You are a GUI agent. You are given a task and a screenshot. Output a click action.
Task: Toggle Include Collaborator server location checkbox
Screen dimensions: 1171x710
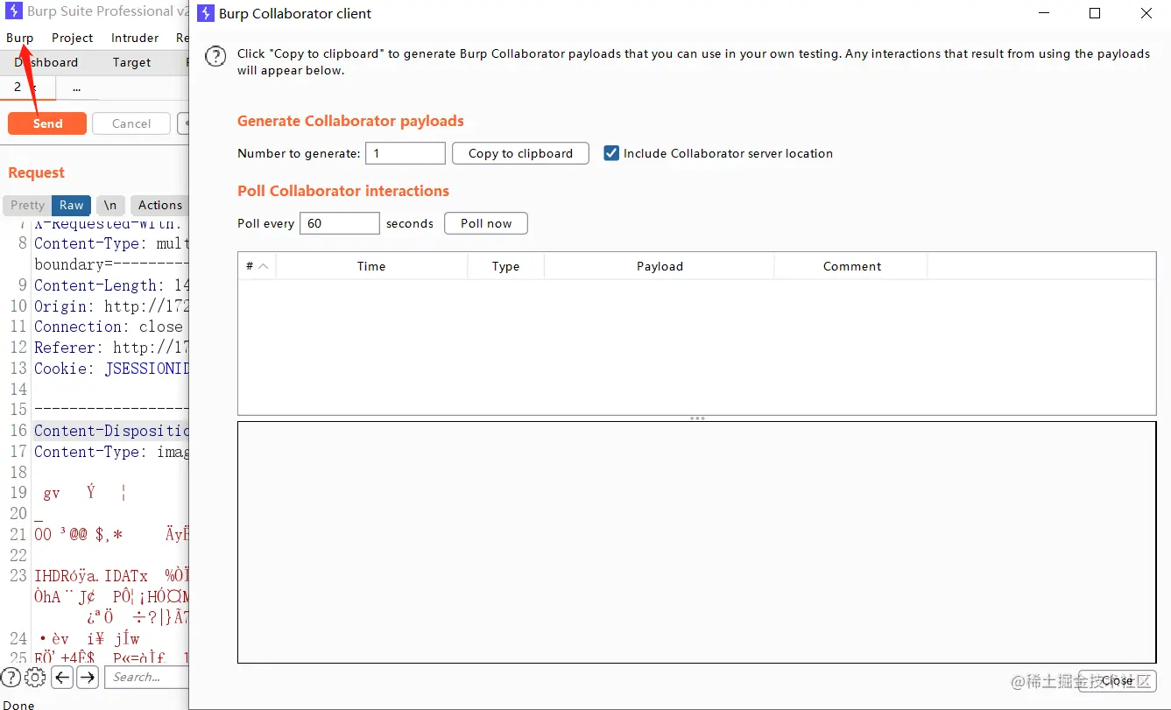611,153
